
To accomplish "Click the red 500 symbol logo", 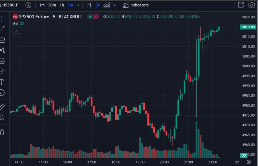I will click(15, 17).
